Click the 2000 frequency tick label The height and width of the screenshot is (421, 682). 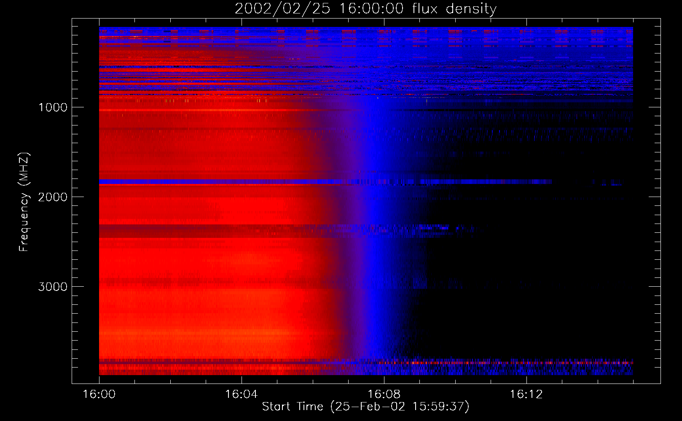[x=53, y=197]
